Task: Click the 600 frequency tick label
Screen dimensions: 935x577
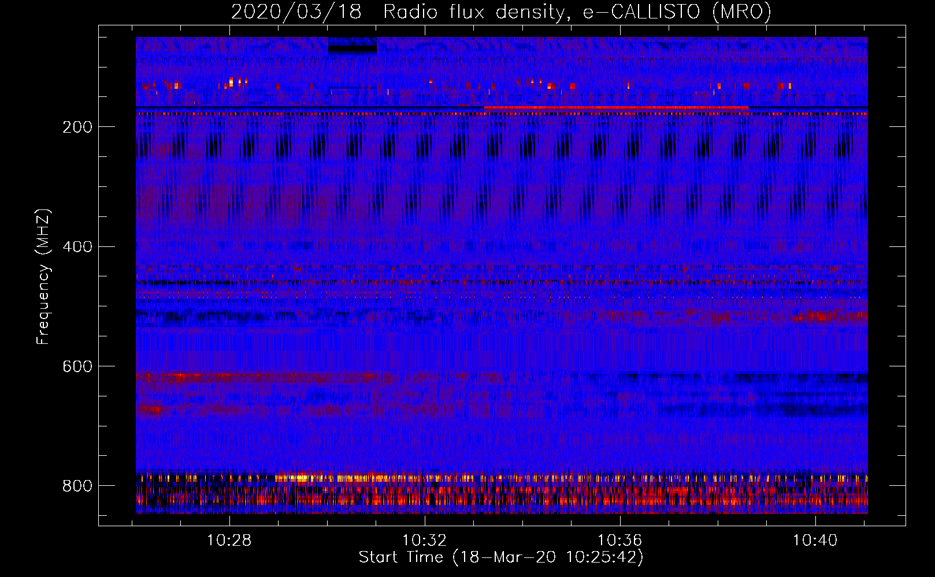Action: (x=77, y=366)
